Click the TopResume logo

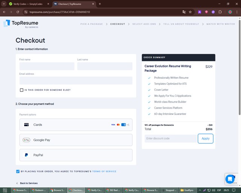pyautogui.click(x=21, y=24)
